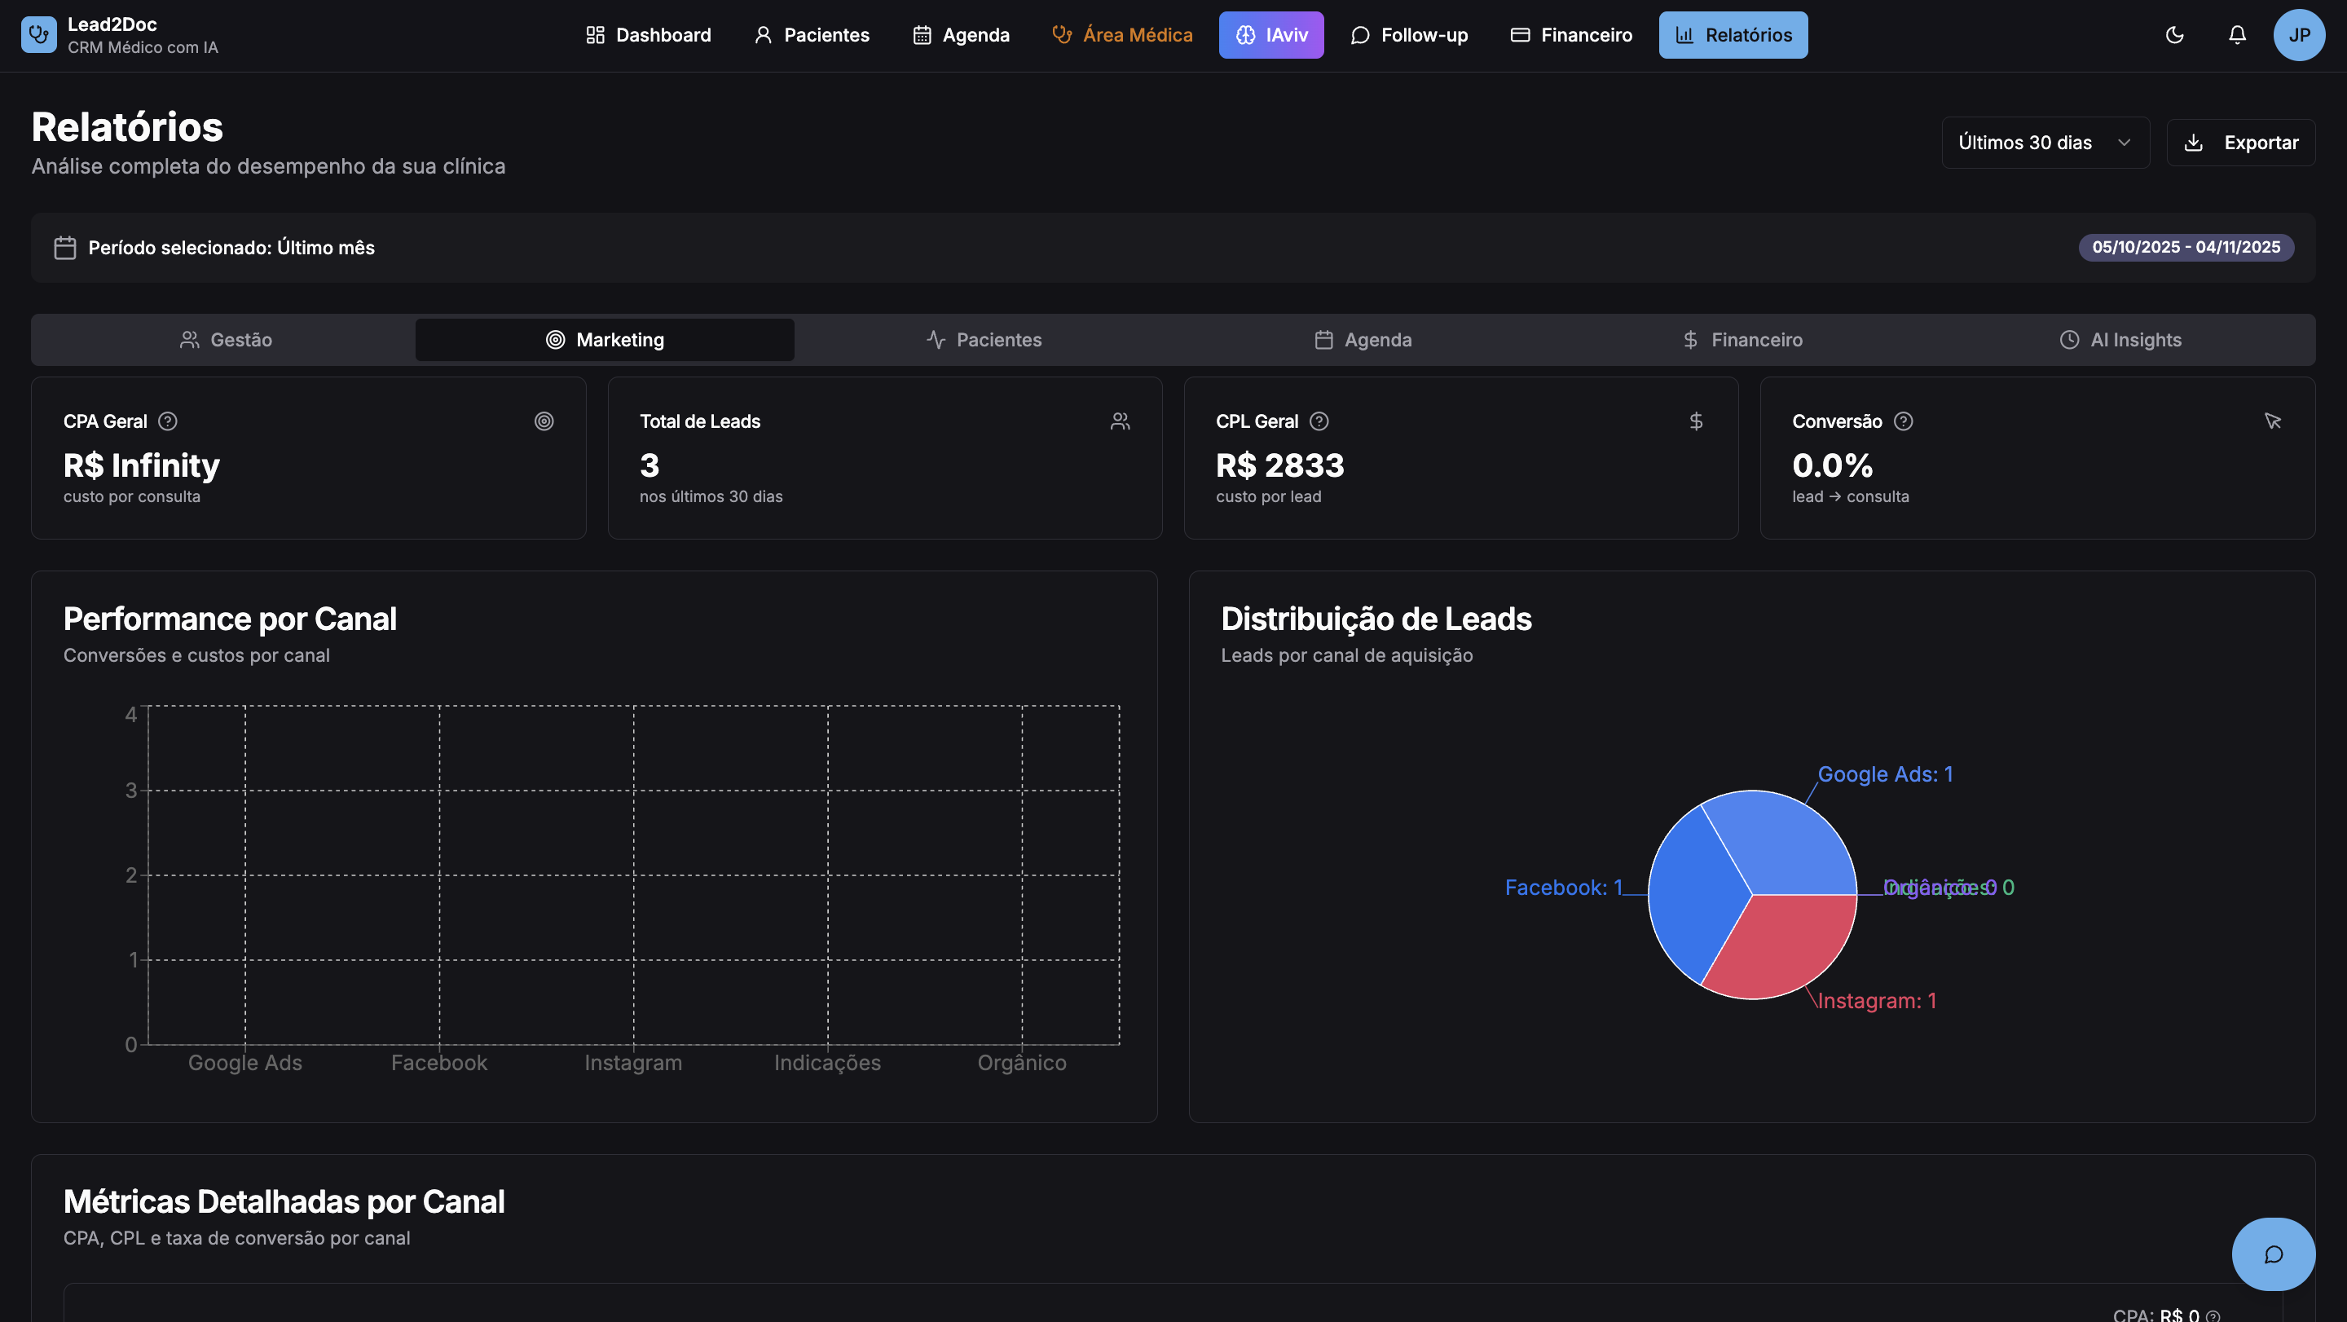2347x1322 pixels.
Task: Click the Lead2Doc stethoscope logo icon
Action: (38, 34)
